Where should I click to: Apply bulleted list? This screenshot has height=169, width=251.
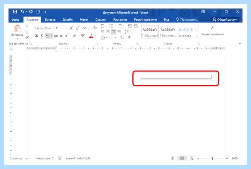(x=102, y=26)
